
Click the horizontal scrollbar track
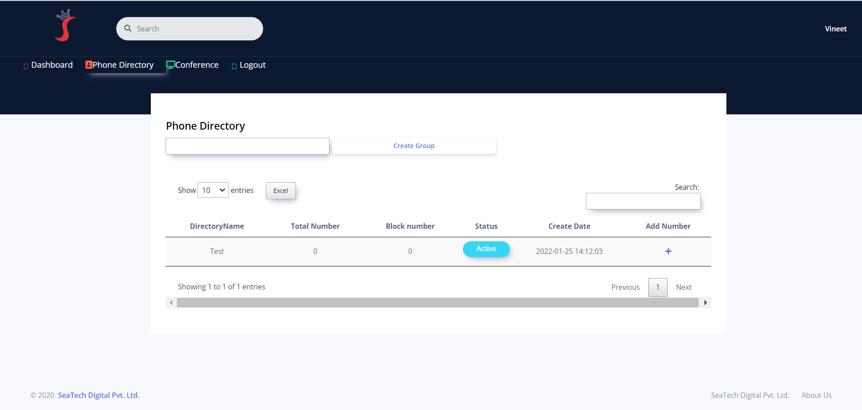[437, 303]
